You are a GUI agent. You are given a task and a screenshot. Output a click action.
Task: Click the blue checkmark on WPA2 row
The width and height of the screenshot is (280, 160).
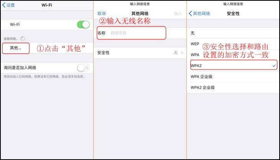coord(274,66)
